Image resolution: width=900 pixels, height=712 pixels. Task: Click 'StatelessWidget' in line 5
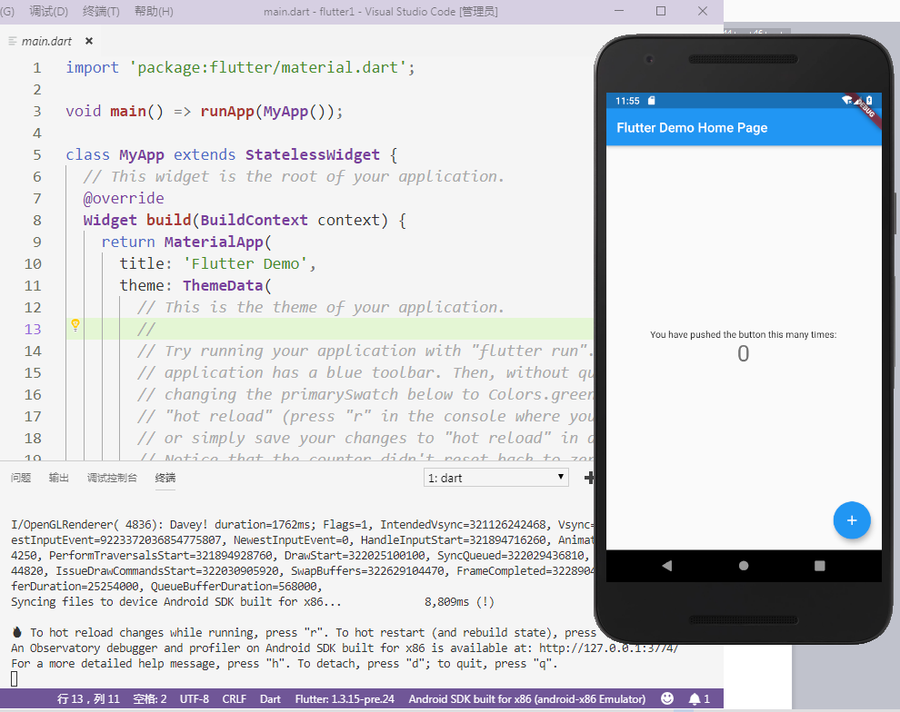(313, 154)
